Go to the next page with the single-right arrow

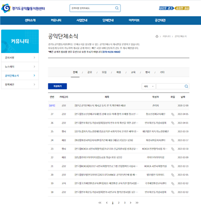(130, 203)
